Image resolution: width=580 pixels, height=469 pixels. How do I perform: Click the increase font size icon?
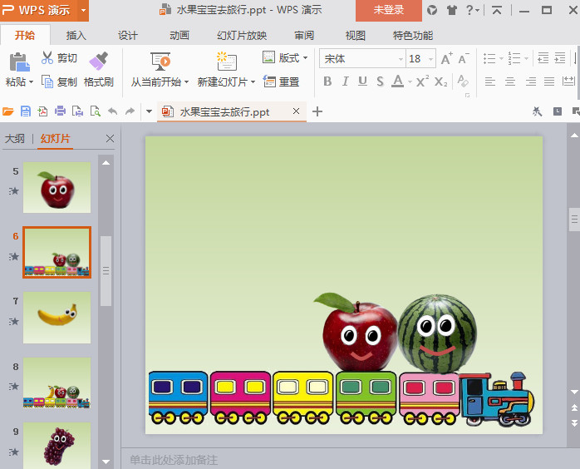click(446, 58)
